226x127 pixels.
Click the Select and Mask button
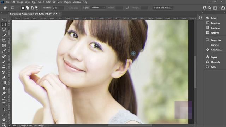pos(163,8)
